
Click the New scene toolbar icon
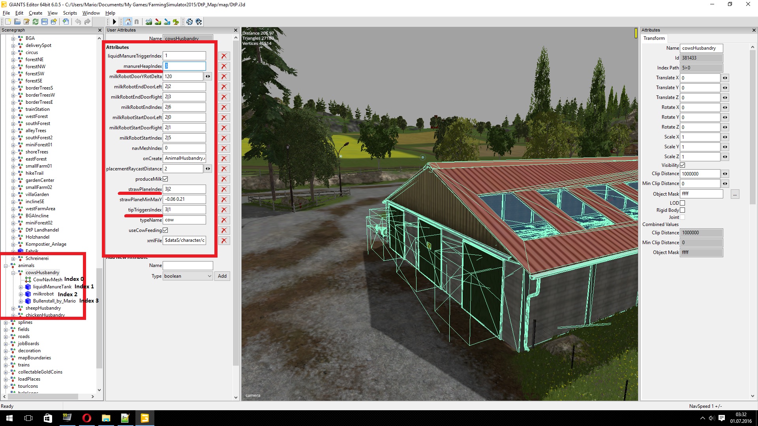[x=8, y=22]
